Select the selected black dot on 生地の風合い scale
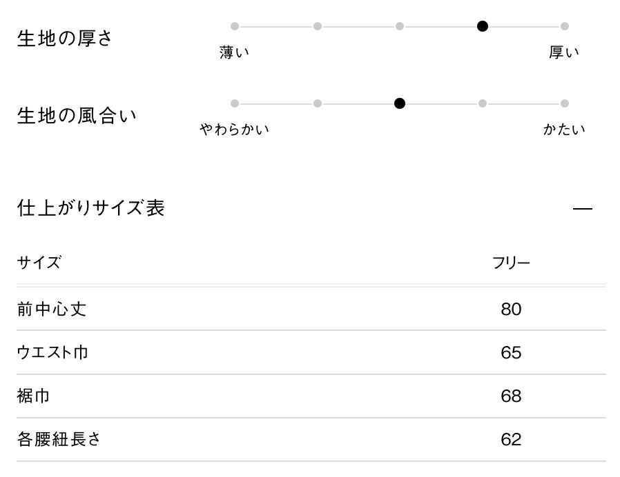 (400, 103)
